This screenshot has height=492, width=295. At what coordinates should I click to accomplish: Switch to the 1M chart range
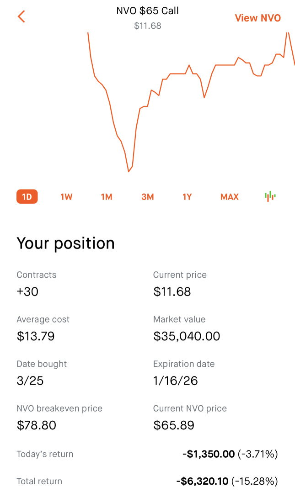107,197
